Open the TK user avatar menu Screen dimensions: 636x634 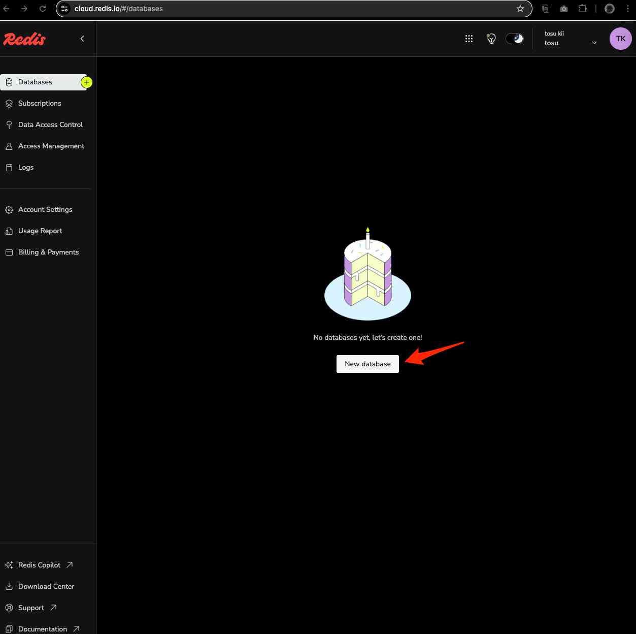coord(620,39)
